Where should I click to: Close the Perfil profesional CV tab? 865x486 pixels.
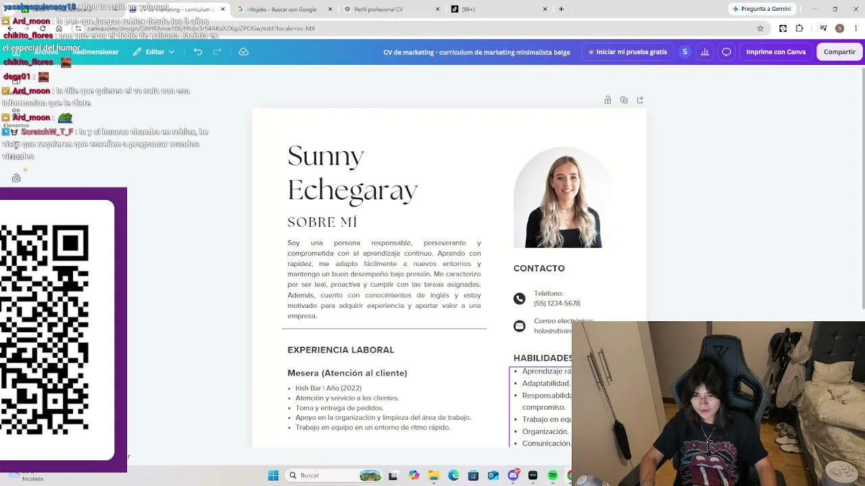(x=438, y=9)
